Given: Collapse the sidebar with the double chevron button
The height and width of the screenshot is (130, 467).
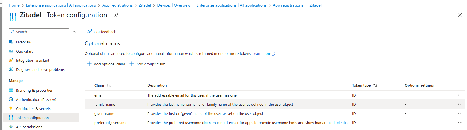Looking at the screenshot, I should click(74, 32).
